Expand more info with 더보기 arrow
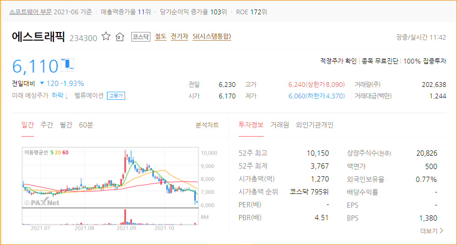Image resolution: width=457 pixels, height=245 pixels. [x=432, y=231]
